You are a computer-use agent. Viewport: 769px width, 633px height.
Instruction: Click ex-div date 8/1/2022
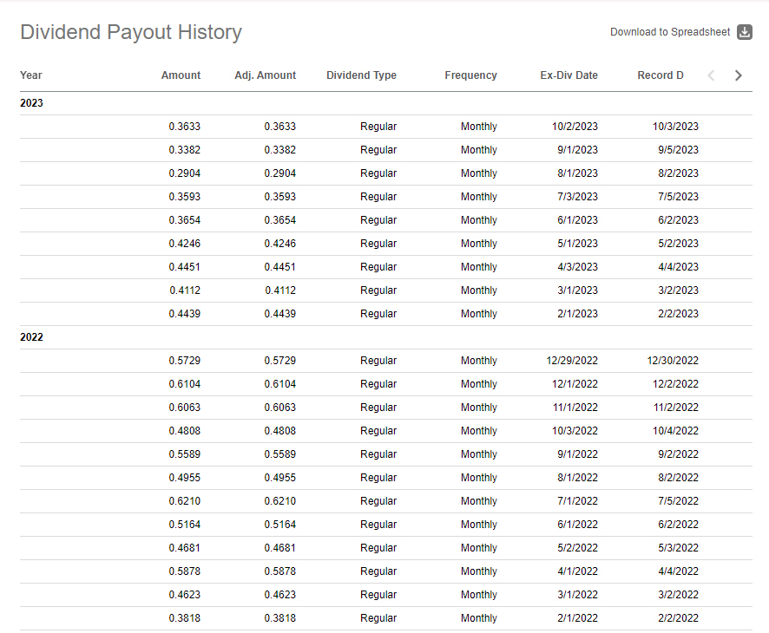point(578,478)
